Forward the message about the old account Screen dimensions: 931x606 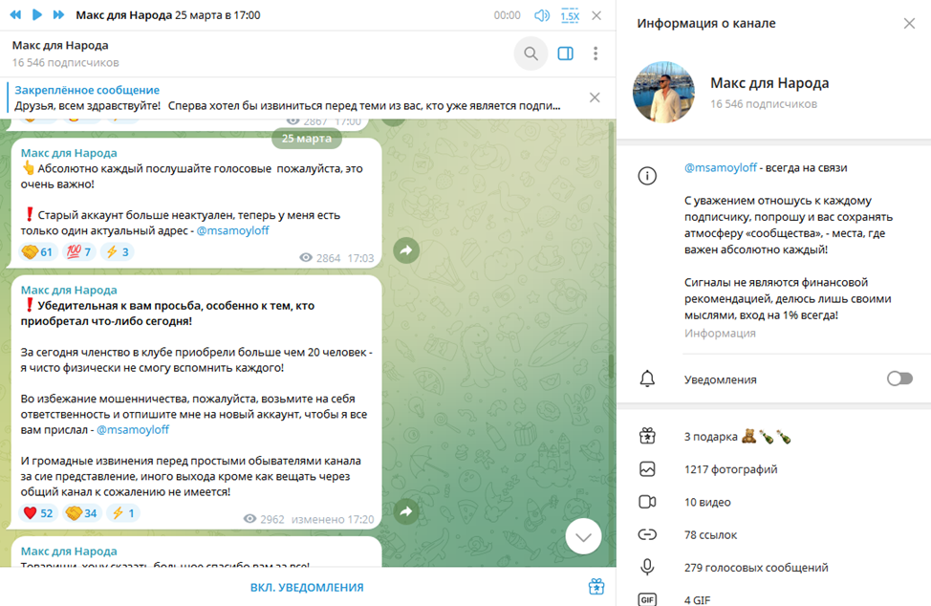[405, 250]
